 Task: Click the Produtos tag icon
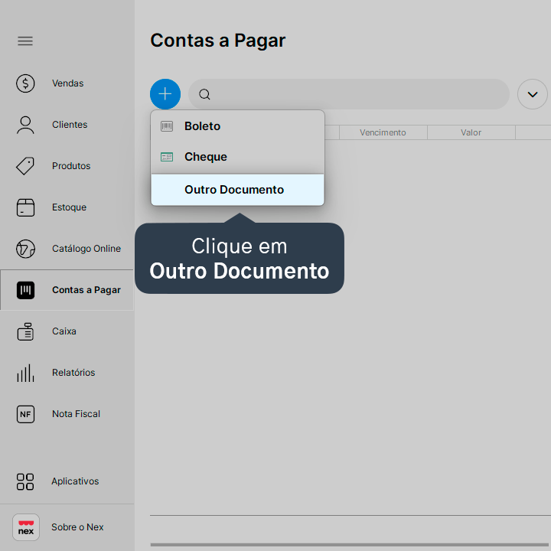[x=25, y=166]
